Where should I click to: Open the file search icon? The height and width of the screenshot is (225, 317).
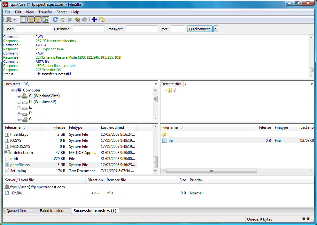point(102,20)
